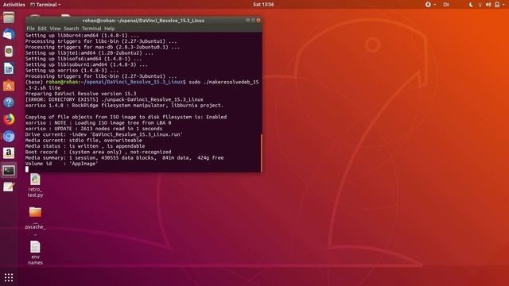
Task: Open the File menu in Terminal
Action: pos(30,29)
